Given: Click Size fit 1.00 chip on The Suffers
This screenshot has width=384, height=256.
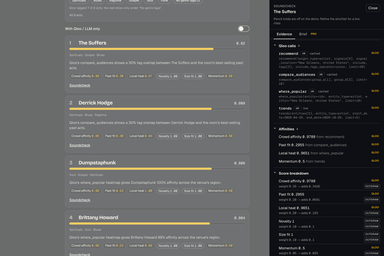Looking at the screenshot, I should point(193,76).
